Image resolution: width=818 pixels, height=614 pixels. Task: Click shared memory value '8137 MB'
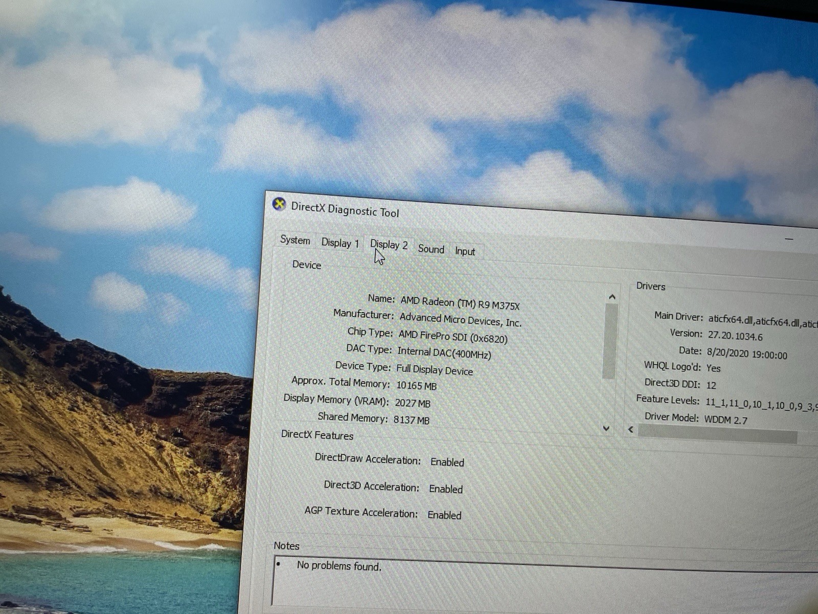(x=412, y=420)
